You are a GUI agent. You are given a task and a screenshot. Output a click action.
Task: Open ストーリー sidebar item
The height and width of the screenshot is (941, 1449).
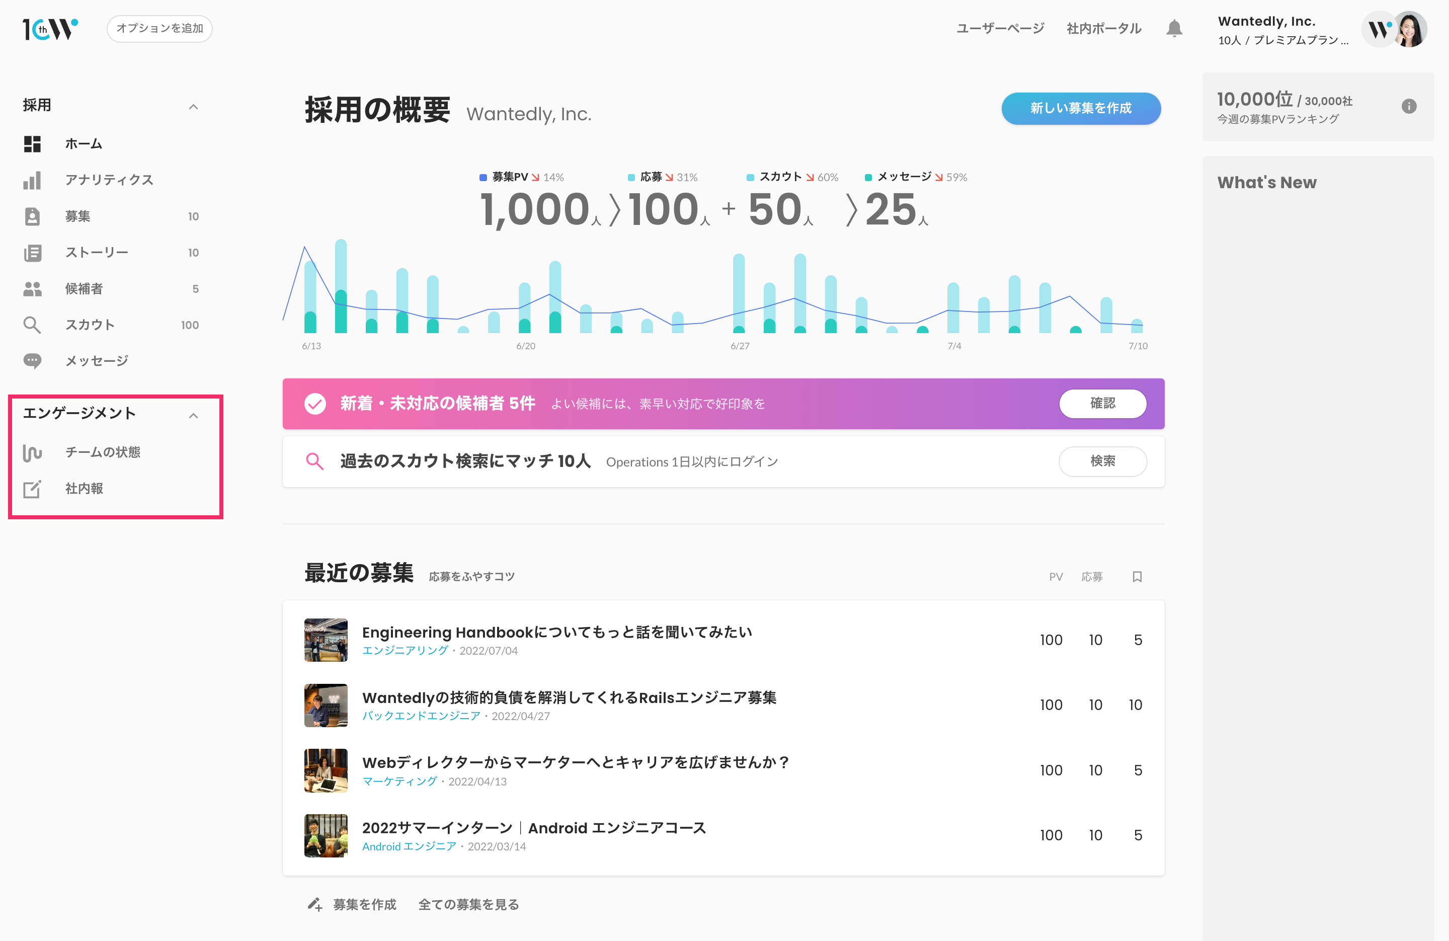coord(97,252)
